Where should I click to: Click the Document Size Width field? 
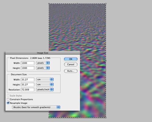pos(28,80)
